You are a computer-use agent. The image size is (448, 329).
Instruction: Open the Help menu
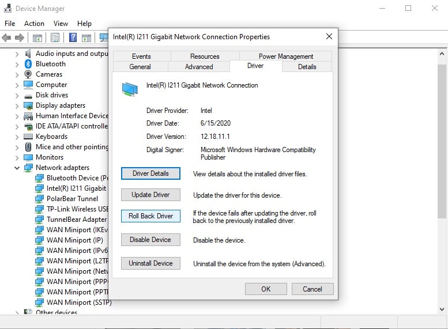click(84, 24)
